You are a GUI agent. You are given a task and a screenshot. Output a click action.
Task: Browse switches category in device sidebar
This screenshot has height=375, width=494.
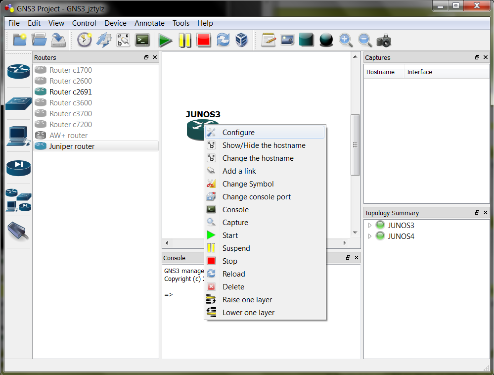(x=19, y=104)
